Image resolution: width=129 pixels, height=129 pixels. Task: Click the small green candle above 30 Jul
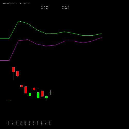pos(46,97)
